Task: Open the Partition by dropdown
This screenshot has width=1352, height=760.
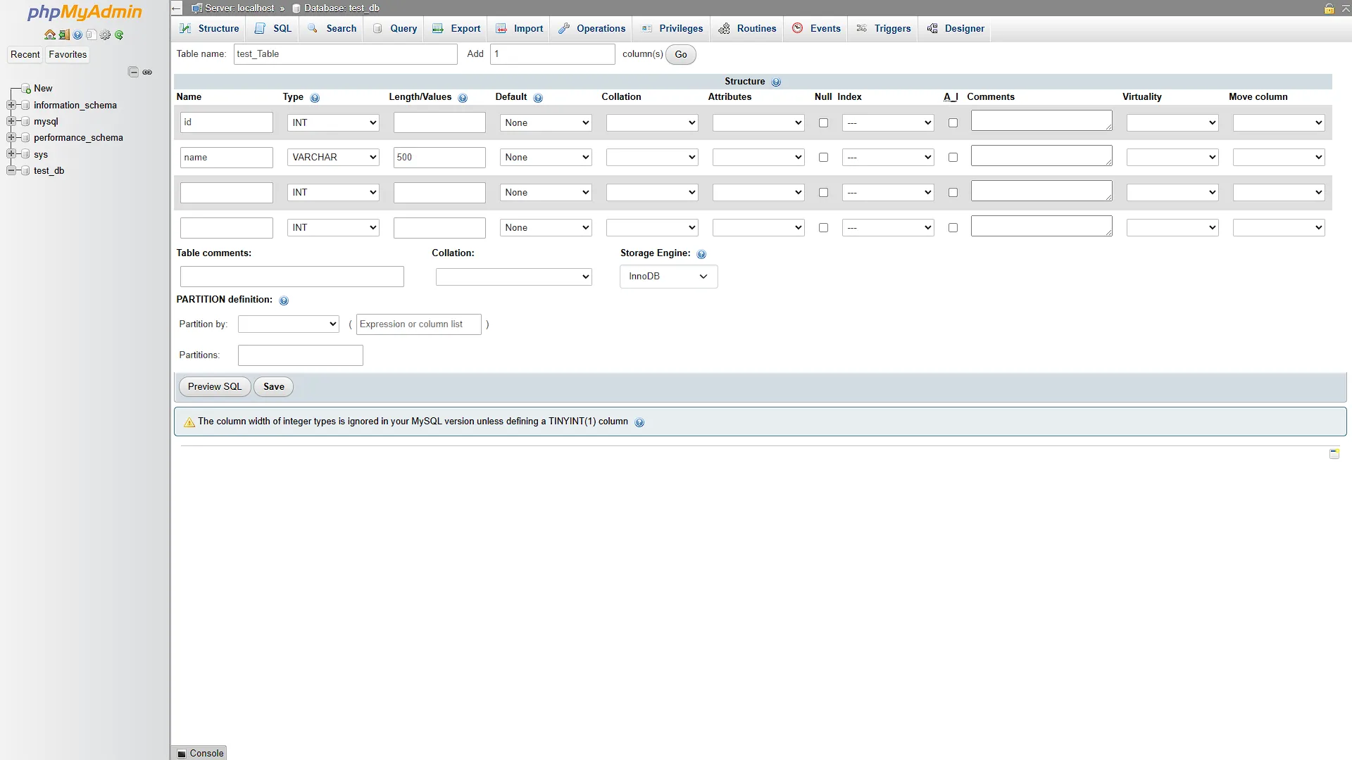Action: click(289, 324)
